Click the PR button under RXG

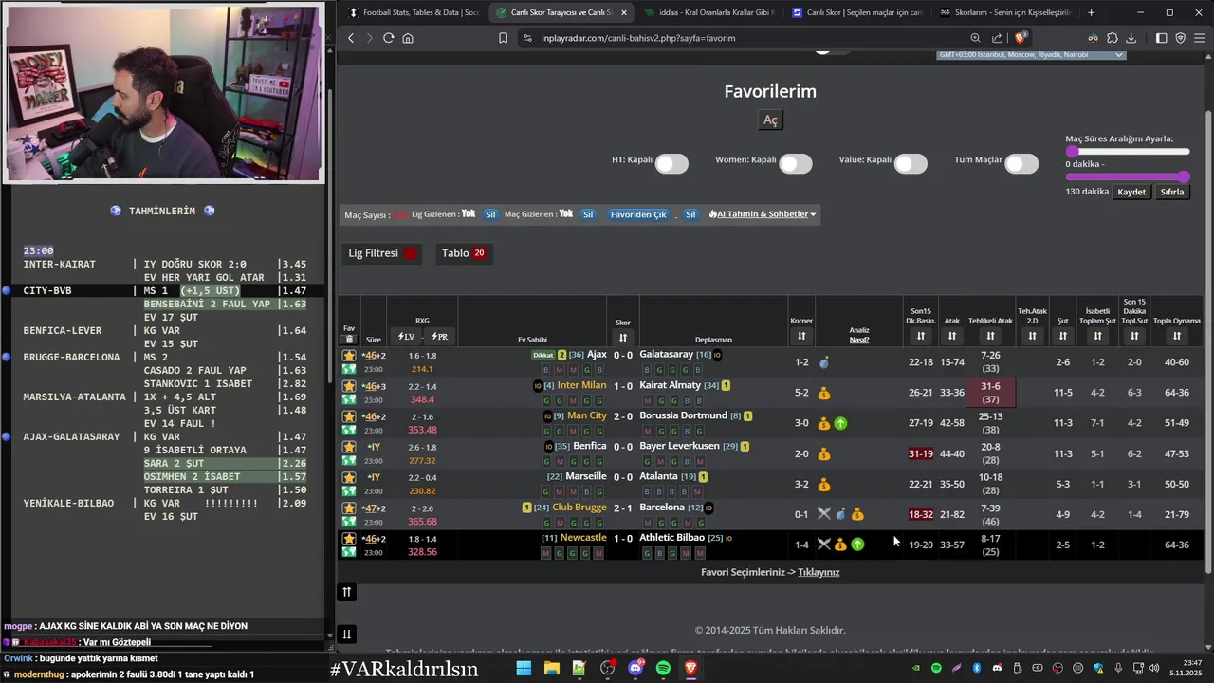tap(439, 337)
